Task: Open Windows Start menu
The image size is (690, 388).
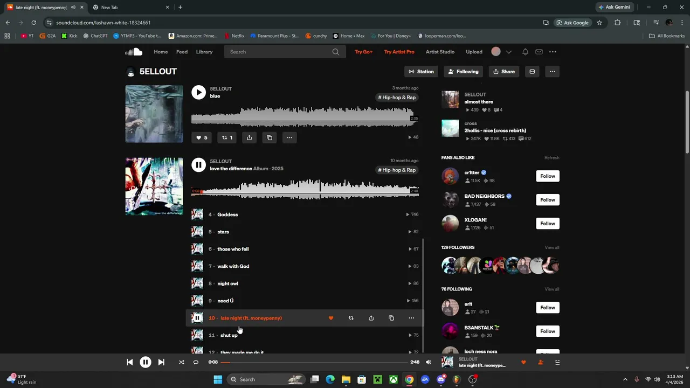Action: [x=218, y=379]
